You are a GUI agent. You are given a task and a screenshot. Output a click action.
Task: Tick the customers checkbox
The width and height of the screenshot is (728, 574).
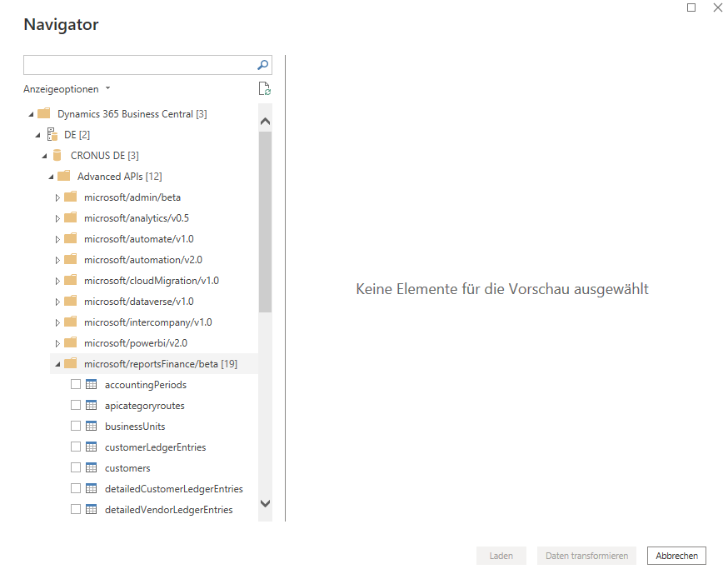pyautogui.click(x=76, y=467)
